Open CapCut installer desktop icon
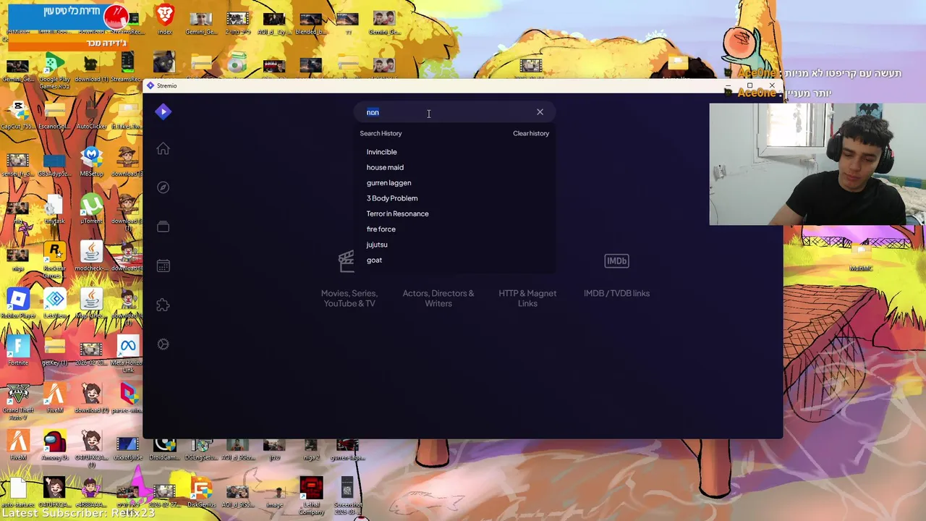 click(x=18, y=114)
